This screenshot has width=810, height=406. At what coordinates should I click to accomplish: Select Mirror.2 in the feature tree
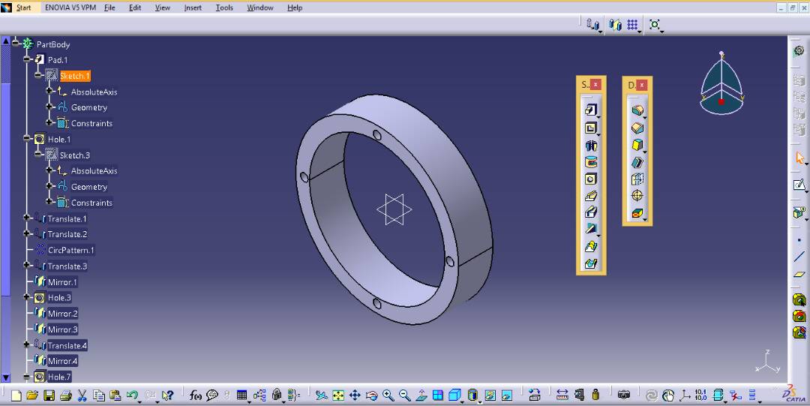62,314
